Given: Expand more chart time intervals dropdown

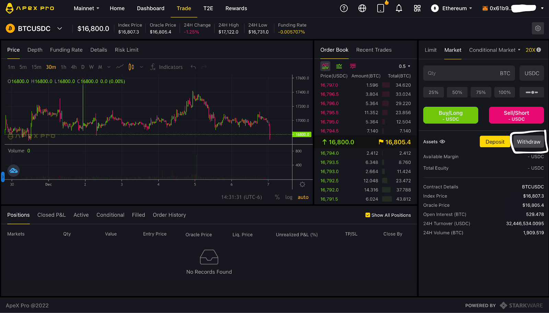Looking at the screenshot, I should point(109,67).
